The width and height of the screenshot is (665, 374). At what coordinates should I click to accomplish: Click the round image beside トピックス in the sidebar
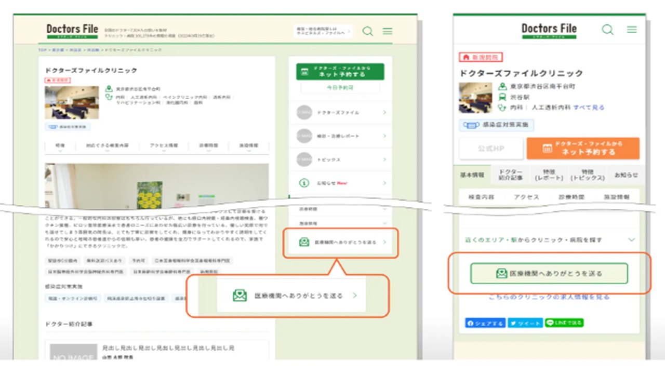coord(304,159)
